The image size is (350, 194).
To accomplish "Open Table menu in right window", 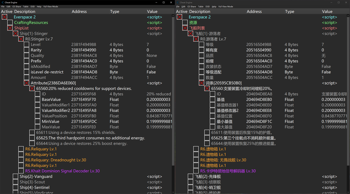I will tap(201, 7).
